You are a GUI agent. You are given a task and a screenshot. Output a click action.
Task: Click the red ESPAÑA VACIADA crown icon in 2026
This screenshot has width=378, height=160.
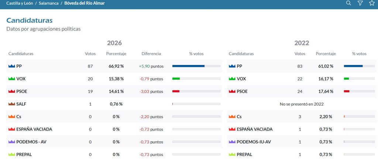point(11,129)
